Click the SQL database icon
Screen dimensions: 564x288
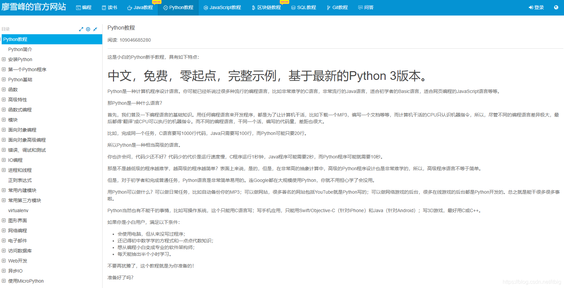(293, 7)
